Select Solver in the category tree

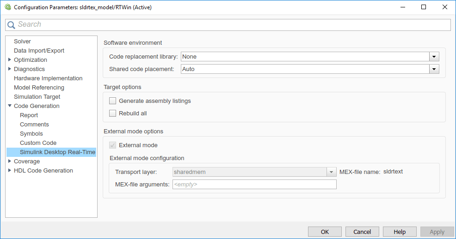coord(22,41)
